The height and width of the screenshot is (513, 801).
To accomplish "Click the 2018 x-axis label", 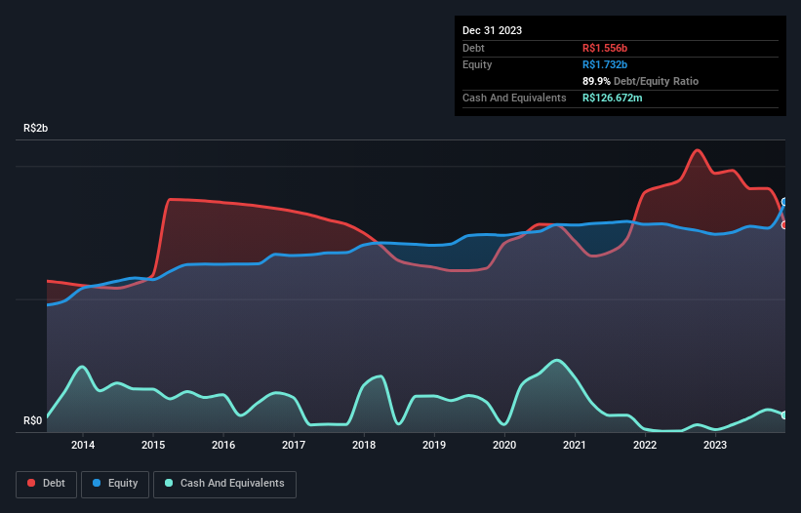I will point(364,445).
